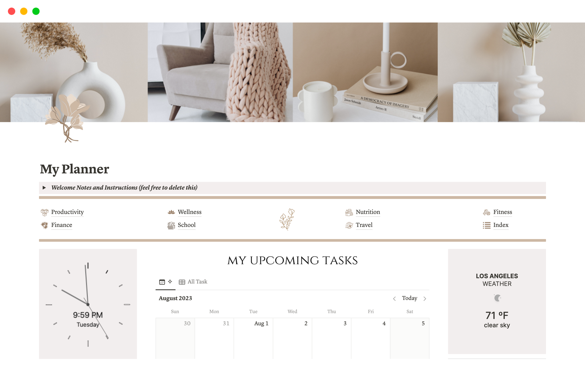Select the Travel navigation icon
This screenshot has height=365, width=585.
349,224
